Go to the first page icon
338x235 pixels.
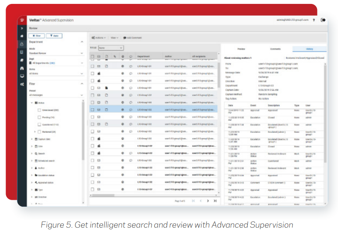[x=193, y=201]
